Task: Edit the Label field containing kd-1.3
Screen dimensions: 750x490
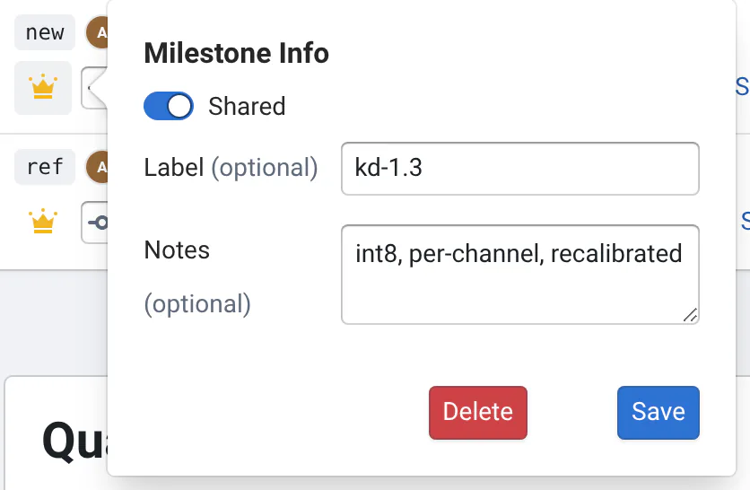Action: coord(520,169)
